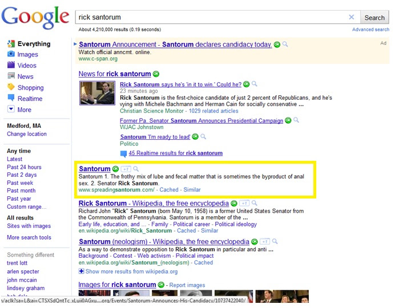Click preview magnifier beside Santorum (neologism) result
Image resolution: width=395 pixels, height=308 pixels.
tap(275, 241)
